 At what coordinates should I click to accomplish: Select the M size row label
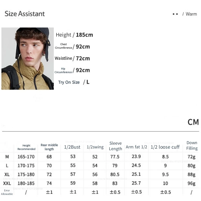pos(7,157)
